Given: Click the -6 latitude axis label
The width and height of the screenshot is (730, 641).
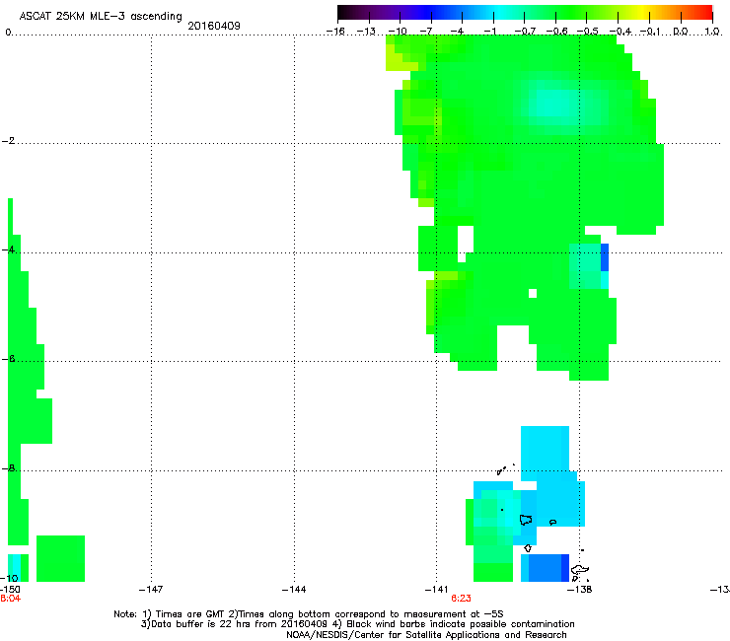Looking at the screenshot, I should pos(8,358).
